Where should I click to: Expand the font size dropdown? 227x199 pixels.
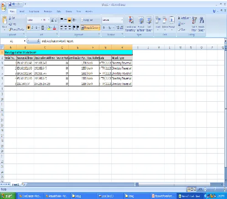(x=49, y=20)
